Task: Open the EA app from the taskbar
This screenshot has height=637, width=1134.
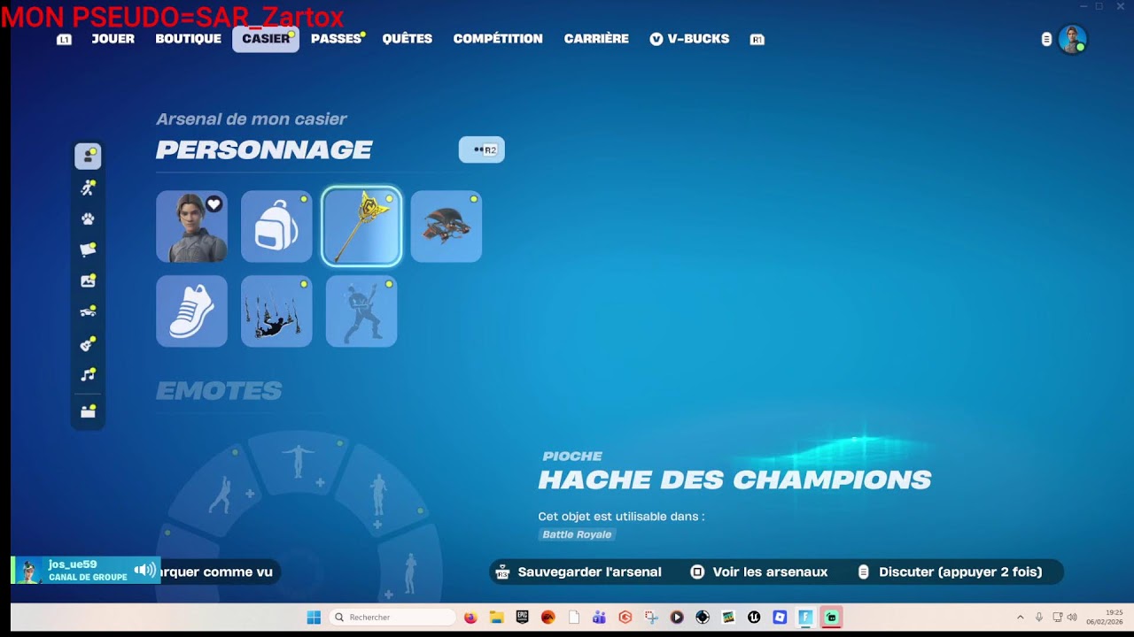Action: [x=548, y=618]
